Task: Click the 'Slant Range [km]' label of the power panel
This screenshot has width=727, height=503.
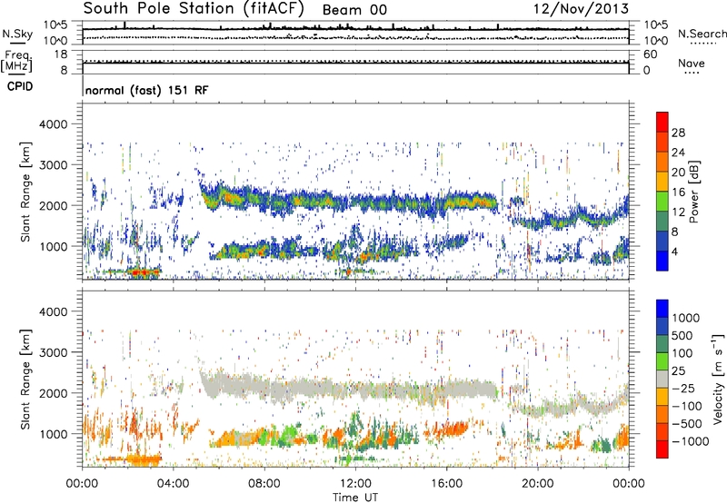Action: 25,192
